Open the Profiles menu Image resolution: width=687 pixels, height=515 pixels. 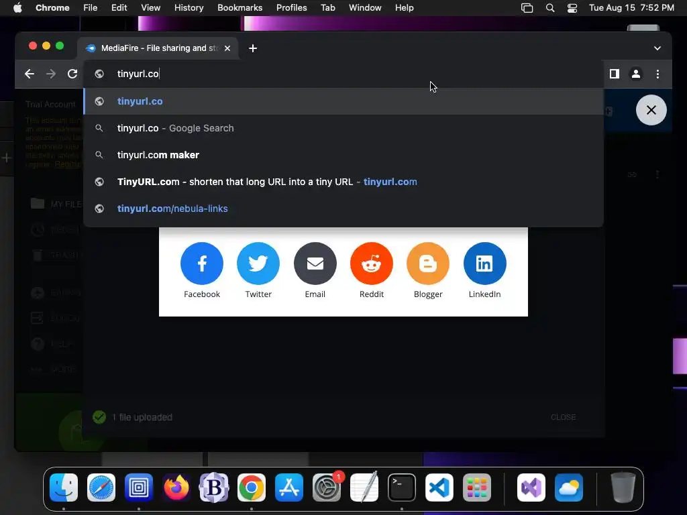[291, 8]
